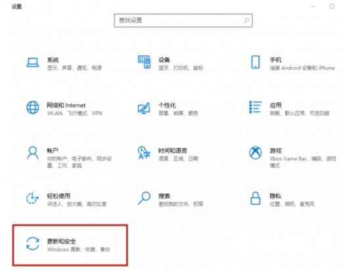This screenshot has width=345, height=270.
Task: Maximize the 设置 window
Action: coord(333,7)
